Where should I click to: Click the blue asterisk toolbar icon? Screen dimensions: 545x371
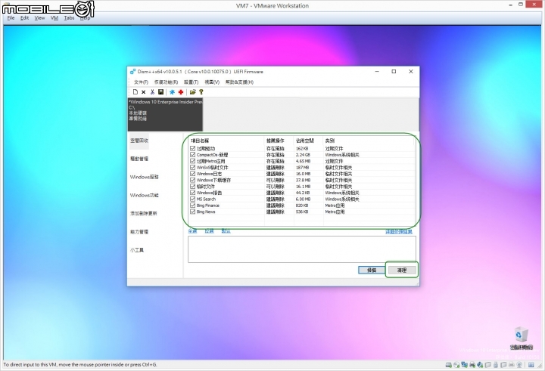click(x=172, y=92)
